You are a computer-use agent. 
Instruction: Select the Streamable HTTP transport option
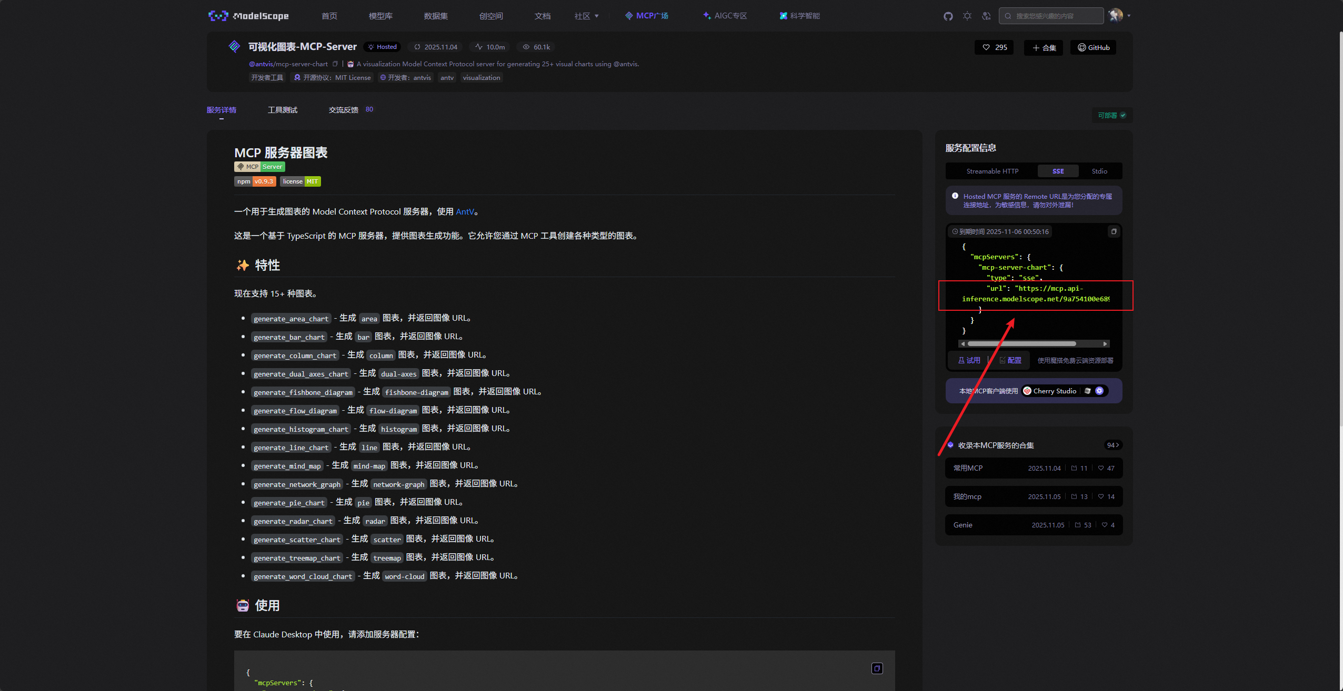pyautogui.click(x=992, y=171)
